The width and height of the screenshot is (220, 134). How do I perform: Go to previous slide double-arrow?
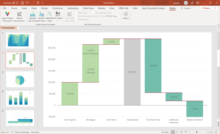point(218,123)
